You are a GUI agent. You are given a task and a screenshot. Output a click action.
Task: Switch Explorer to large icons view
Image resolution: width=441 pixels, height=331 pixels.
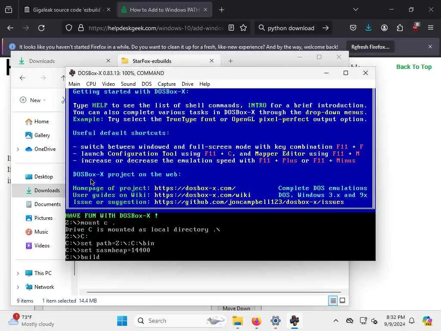342,300
